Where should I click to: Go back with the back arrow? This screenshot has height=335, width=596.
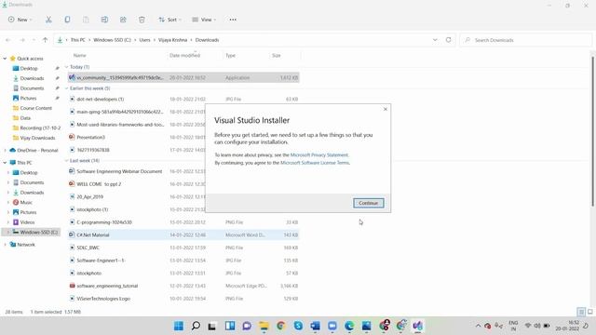tap(8, 40)
